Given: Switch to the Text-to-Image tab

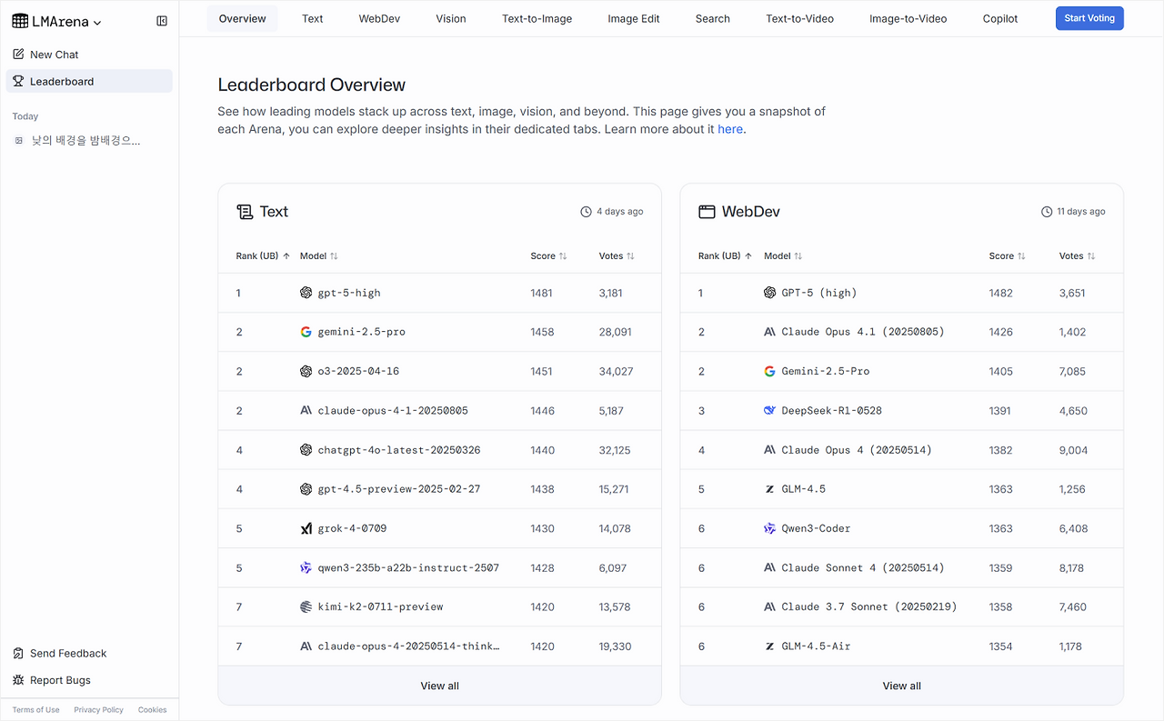Looking at the screenshot, I should pyautogui.click(x=537, y=18).
